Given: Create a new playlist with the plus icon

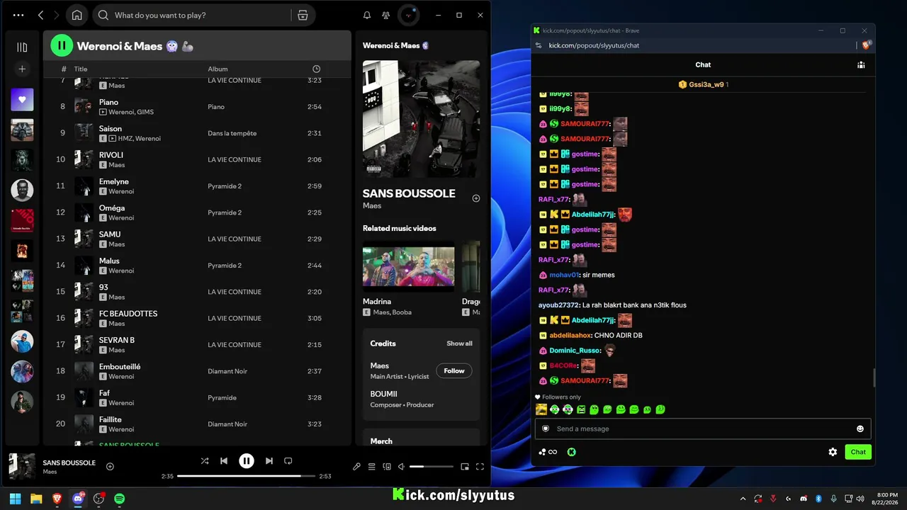Looking at the screenshot, I should pyautogui.click(x=22, y=69).
